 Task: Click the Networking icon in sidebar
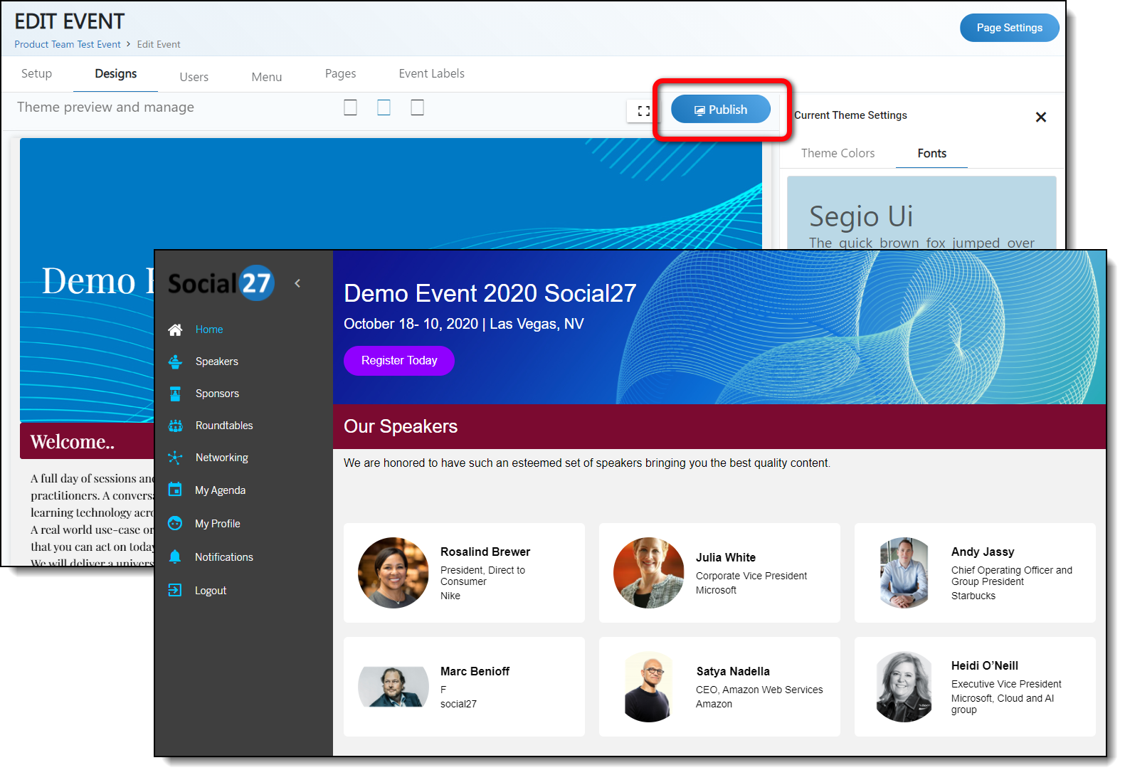tap(175, 458)
